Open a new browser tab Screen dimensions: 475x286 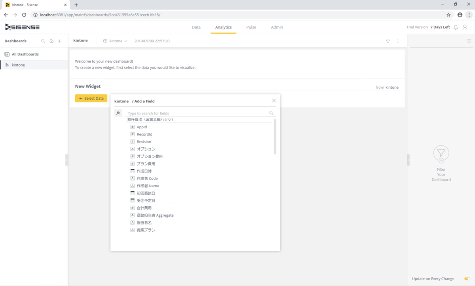click(76, 5)
